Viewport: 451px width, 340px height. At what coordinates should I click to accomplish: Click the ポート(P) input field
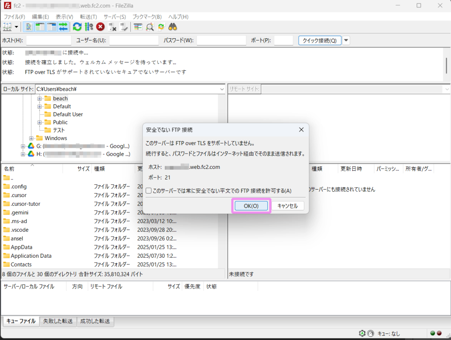[283, 40]
